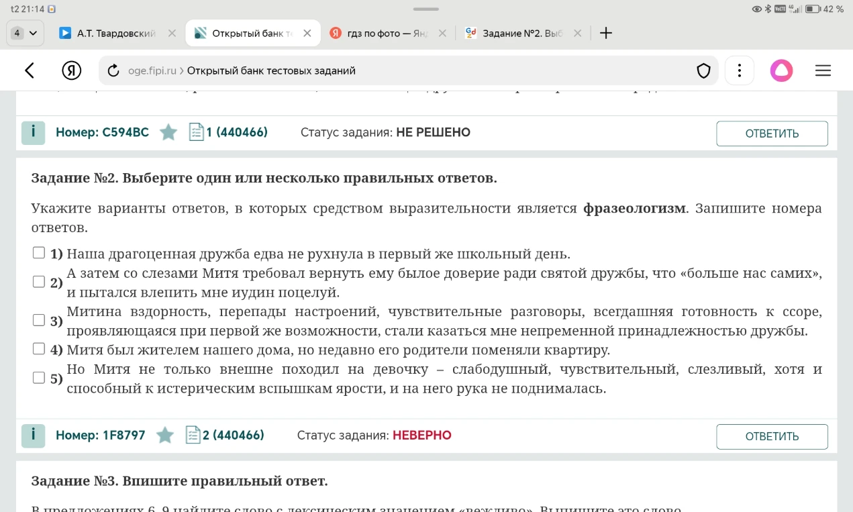Star task number 1F8797 as favorite
The image size is (853, 512).
[164, 436]
